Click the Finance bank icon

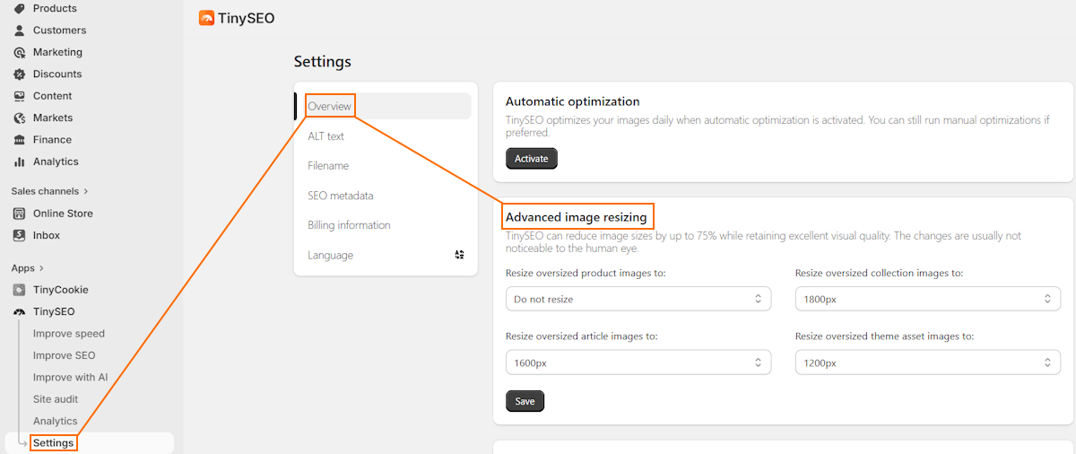click(x=19, y=140)
